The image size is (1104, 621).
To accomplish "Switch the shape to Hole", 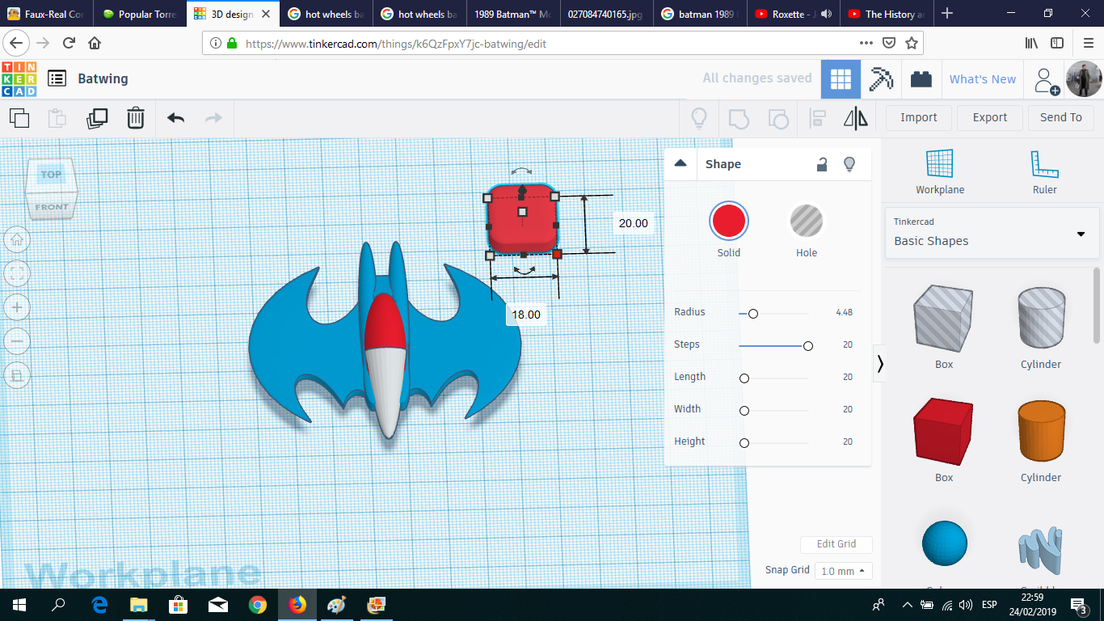I will tap(806, 221).
